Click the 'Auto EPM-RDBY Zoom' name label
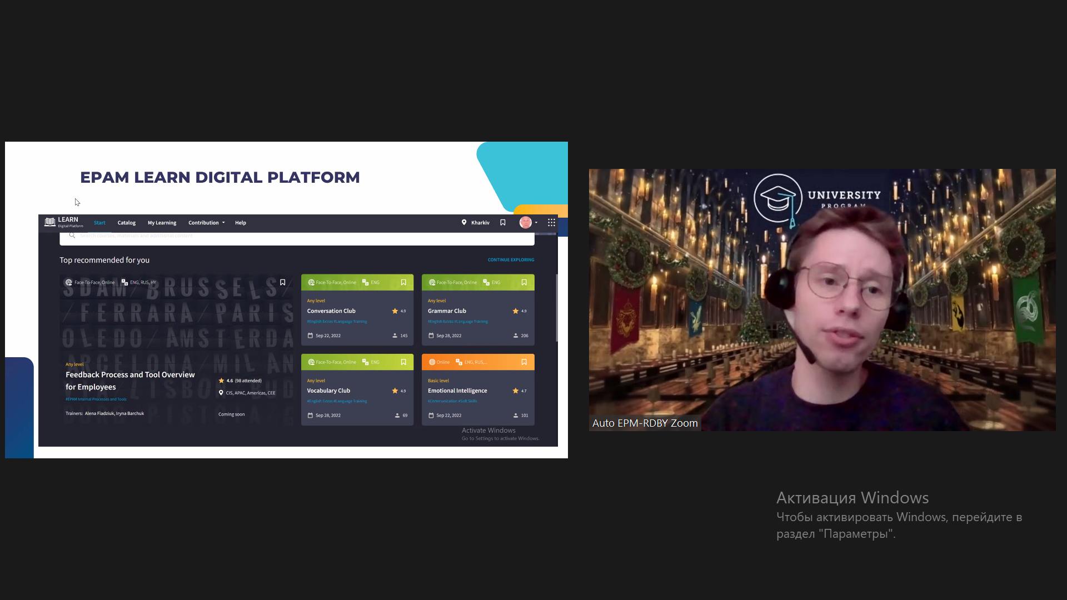Screen dimensions: 1067x600 pyautogui.click(x=645, y=423)
